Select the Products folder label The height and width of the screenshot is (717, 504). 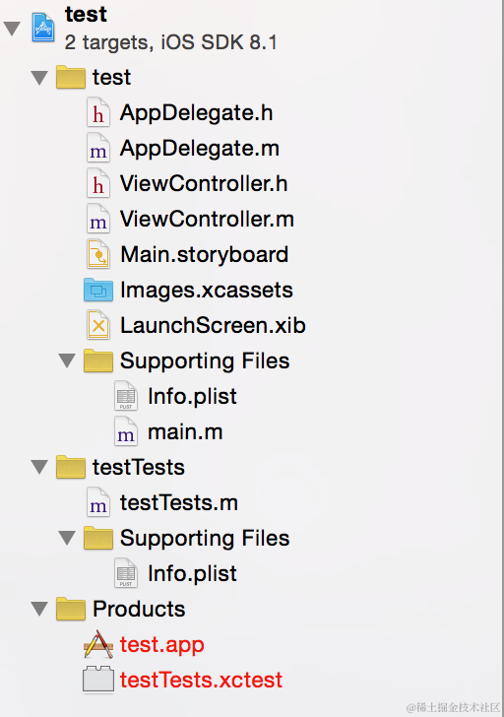[x=139, y=609]
